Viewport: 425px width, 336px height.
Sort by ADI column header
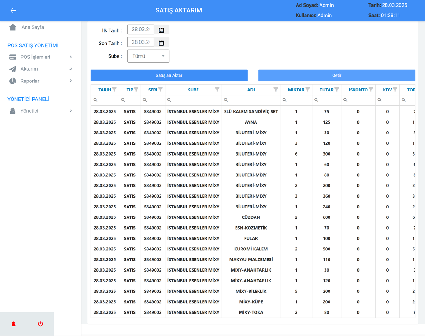251,90
